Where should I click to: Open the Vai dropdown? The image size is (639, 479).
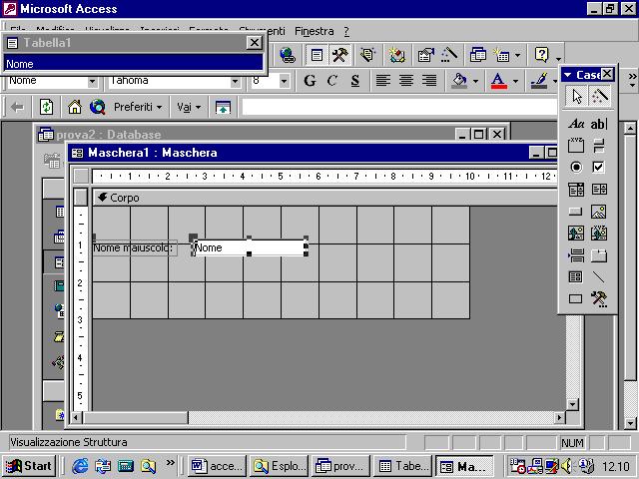tap(189, 107)
